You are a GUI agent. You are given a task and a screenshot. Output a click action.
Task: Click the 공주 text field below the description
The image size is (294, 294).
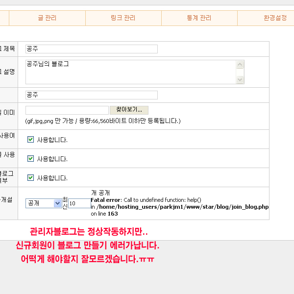click(x=91, y=95)
